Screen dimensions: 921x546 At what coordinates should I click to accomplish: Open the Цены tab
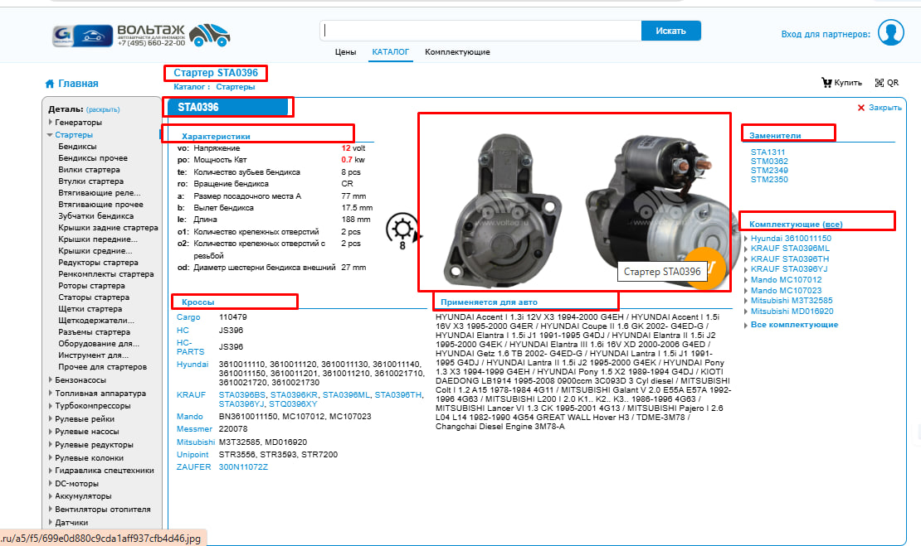click(345, 52)
